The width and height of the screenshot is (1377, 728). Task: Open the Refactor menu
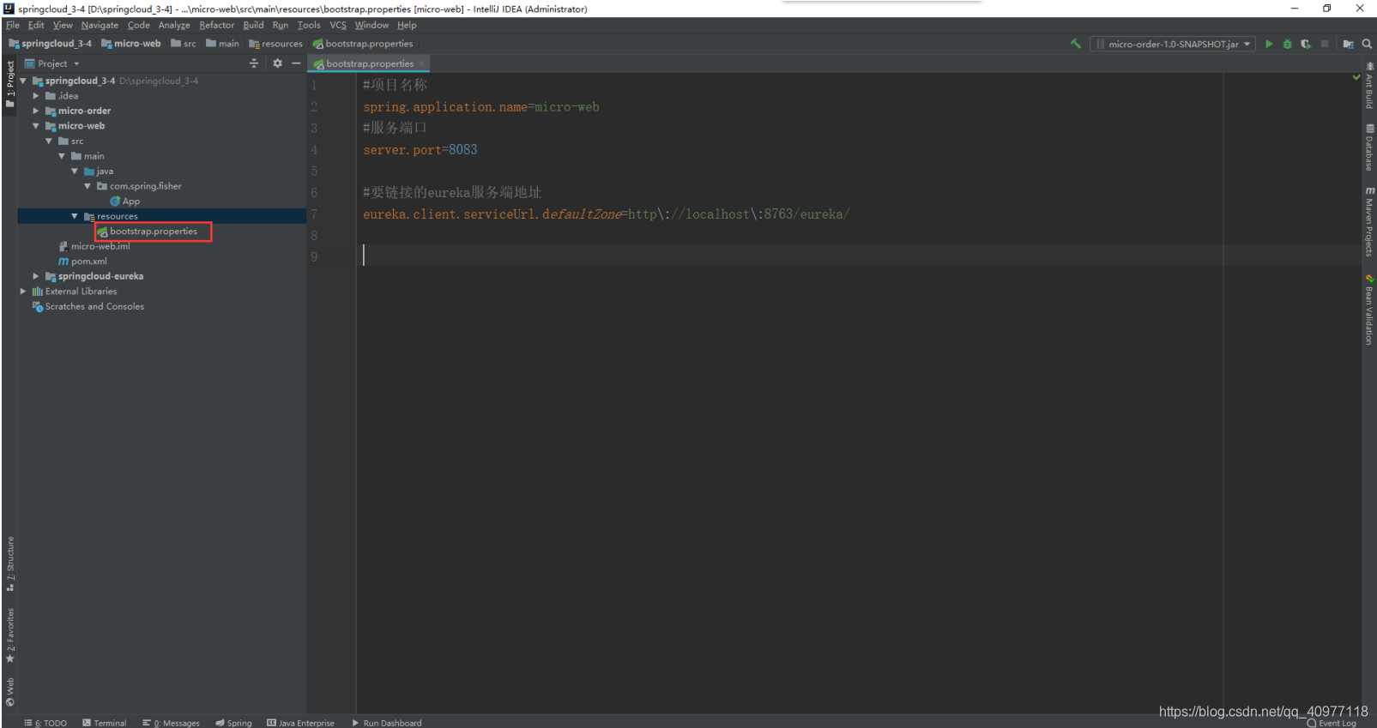tap(217, 25)
